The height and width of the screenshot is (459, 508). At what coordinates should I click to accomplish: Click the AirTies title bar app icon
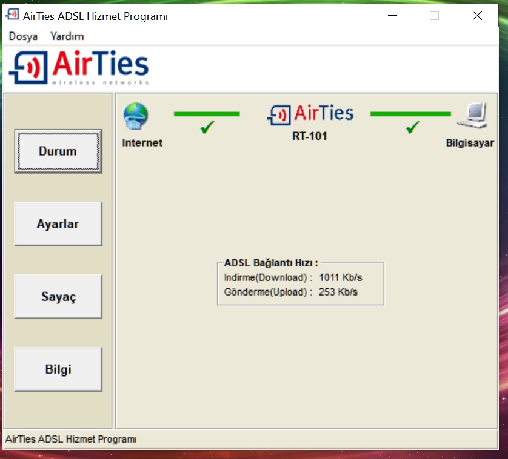click(13, 15)
